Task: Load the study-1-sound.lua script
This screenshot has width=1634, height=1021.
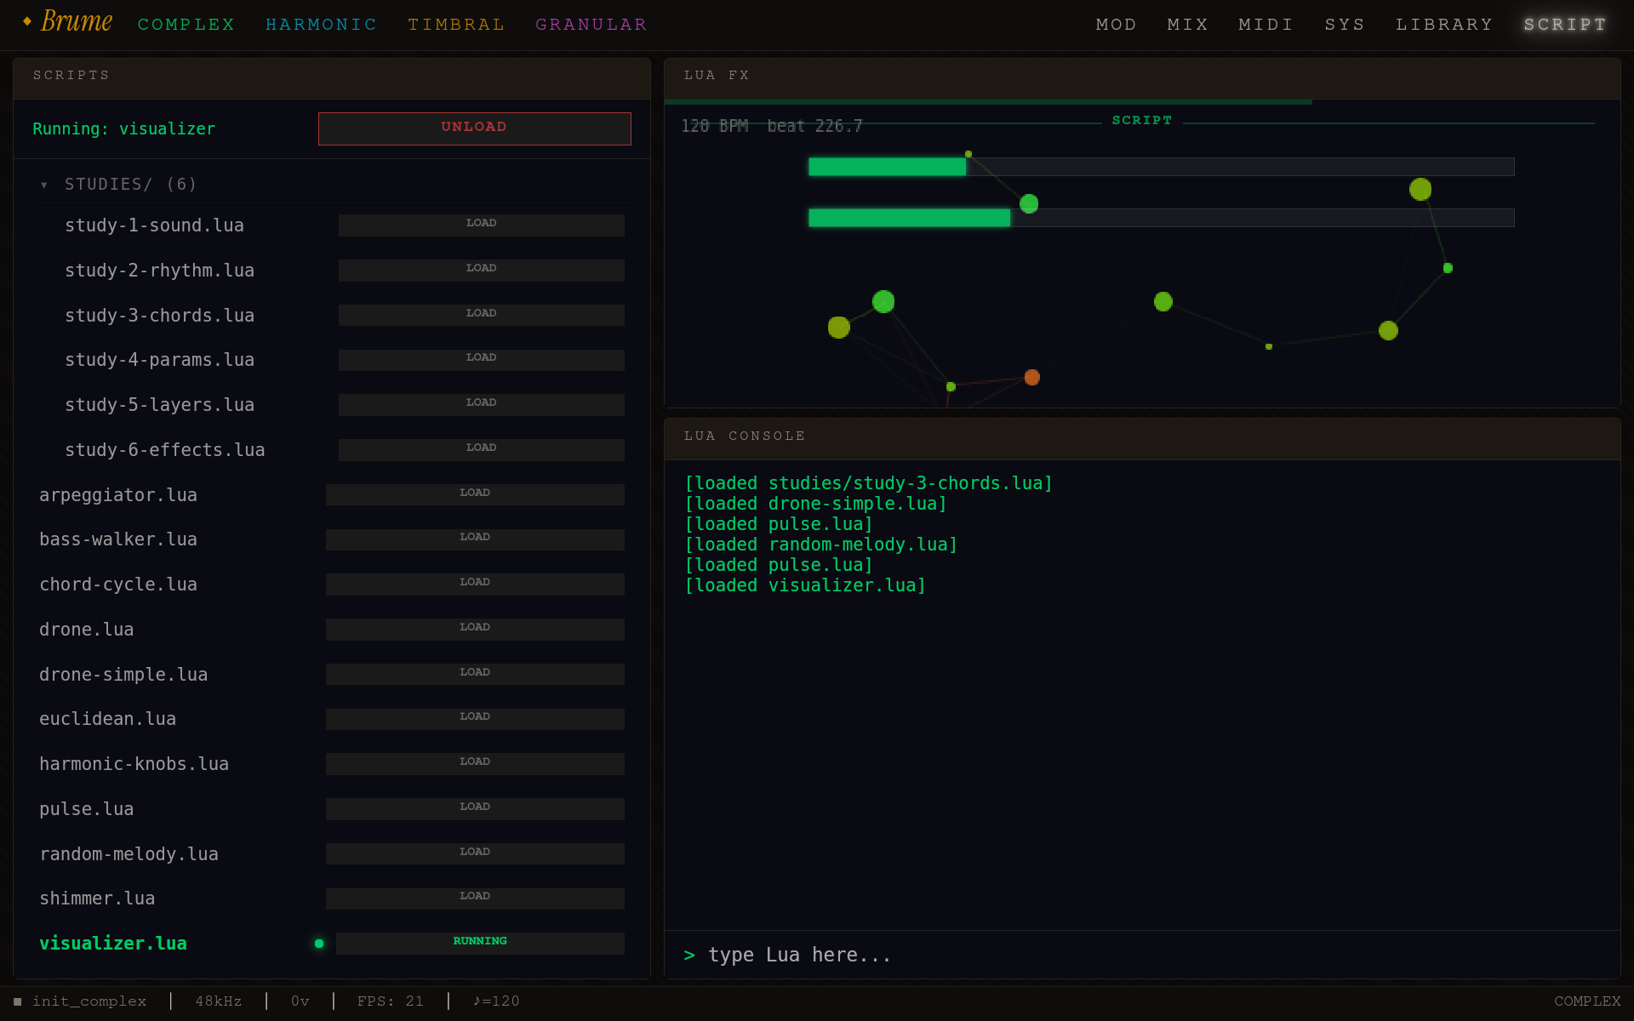Action: (x=481, y=224)
